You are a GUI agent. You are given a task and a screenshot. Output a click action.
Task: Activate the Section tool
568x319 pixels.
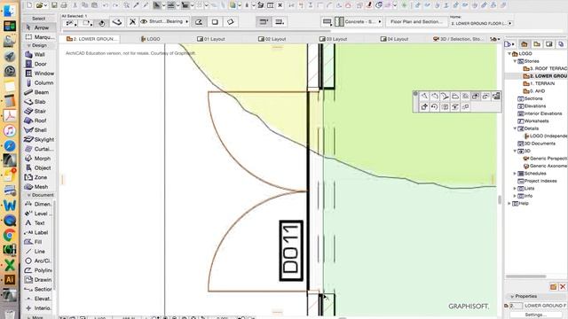click(x=38, y=289)
